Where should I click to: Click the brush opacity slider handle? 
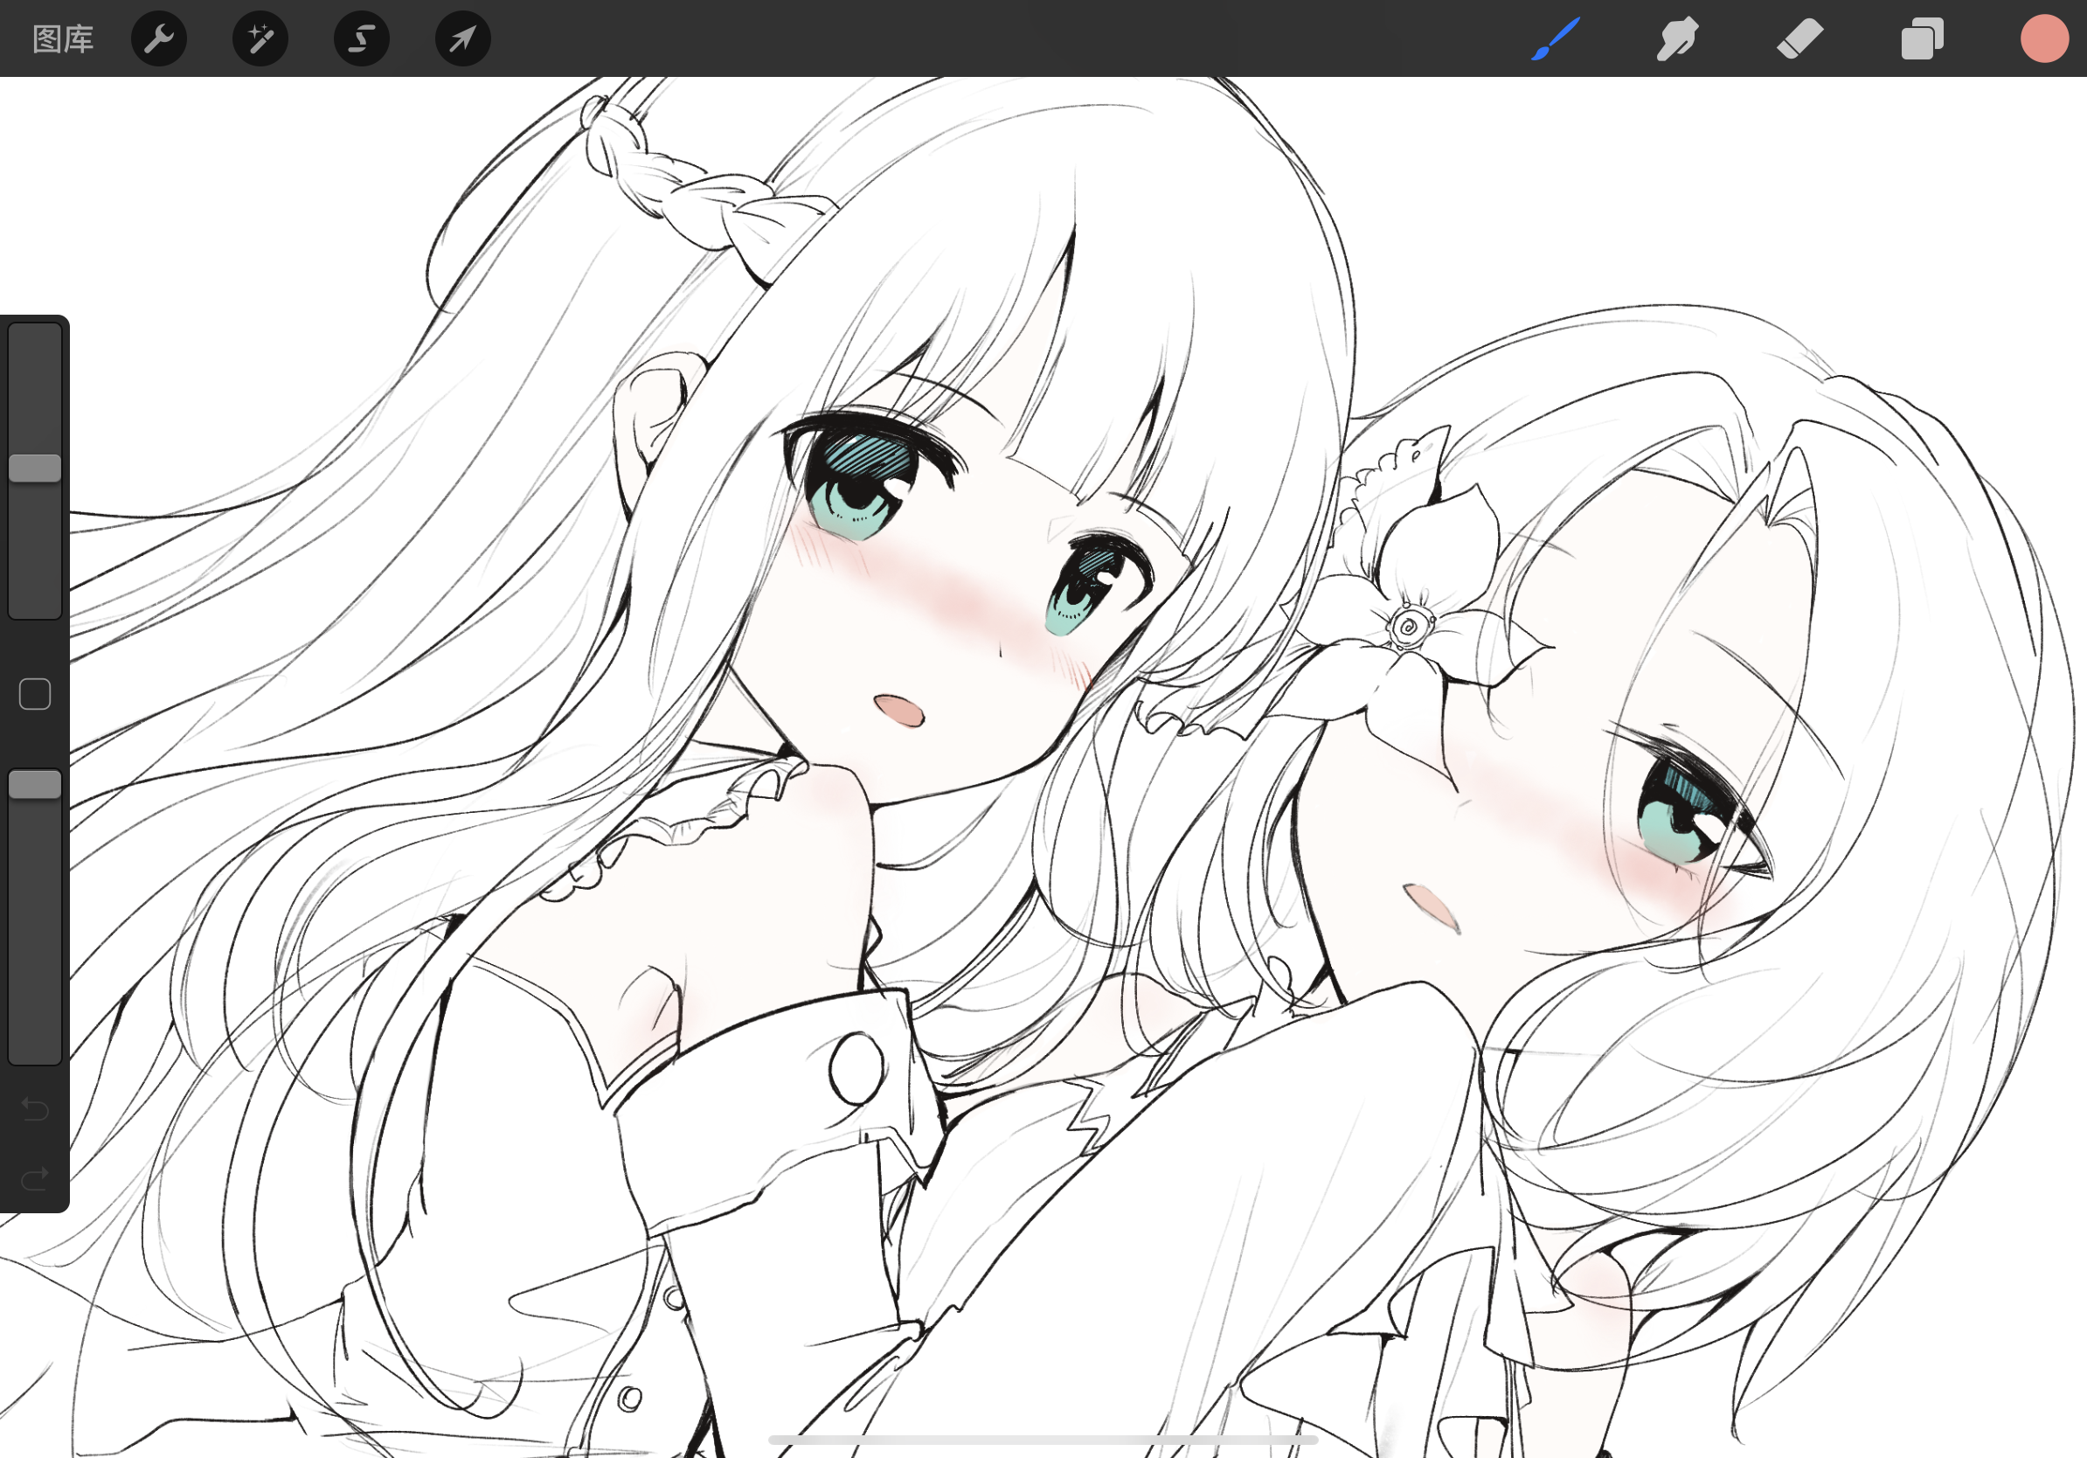(x=35, y=784)
